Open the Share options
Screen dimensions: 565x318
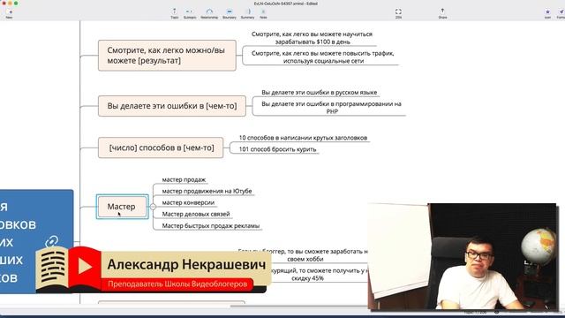[x=442, y=13]
